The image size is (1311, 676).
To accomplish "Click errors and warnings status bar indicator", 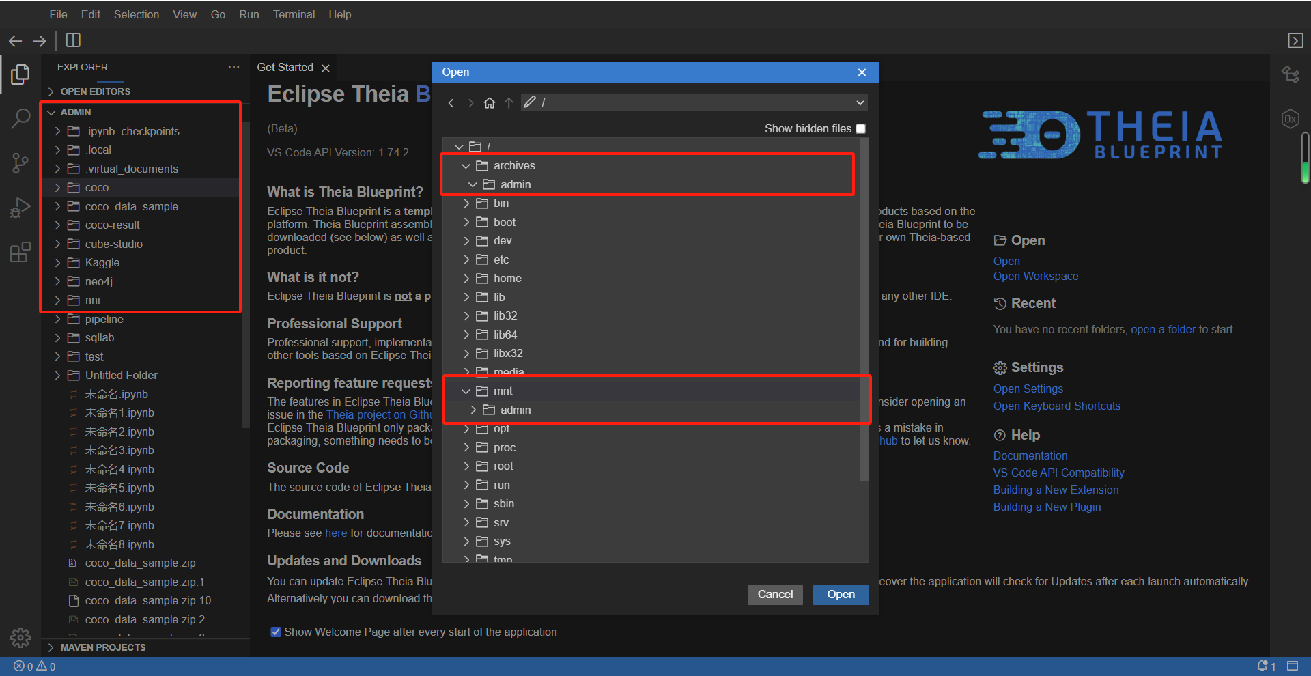I will (35, 666).
